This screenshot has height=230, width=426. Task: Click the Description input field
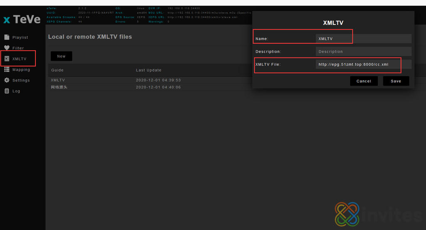coord(364,51)
